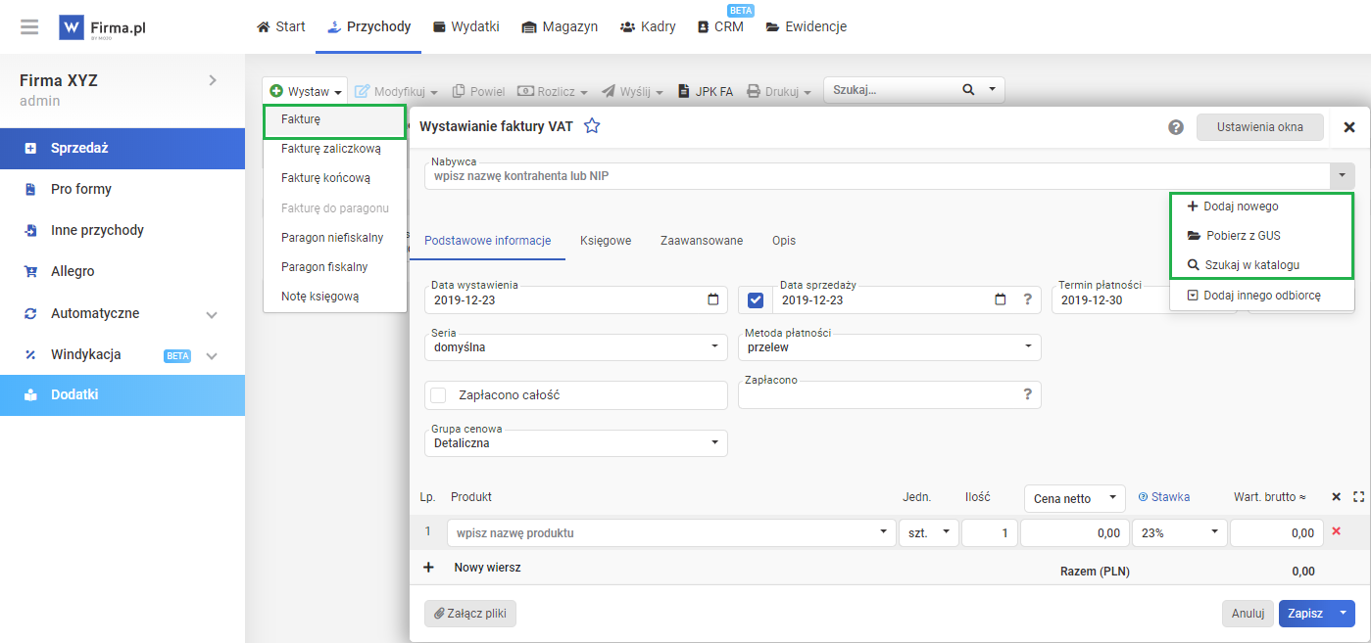Open Ewidencje tab
Viewport: 1371px width, 643px height.
click(806, 26)
